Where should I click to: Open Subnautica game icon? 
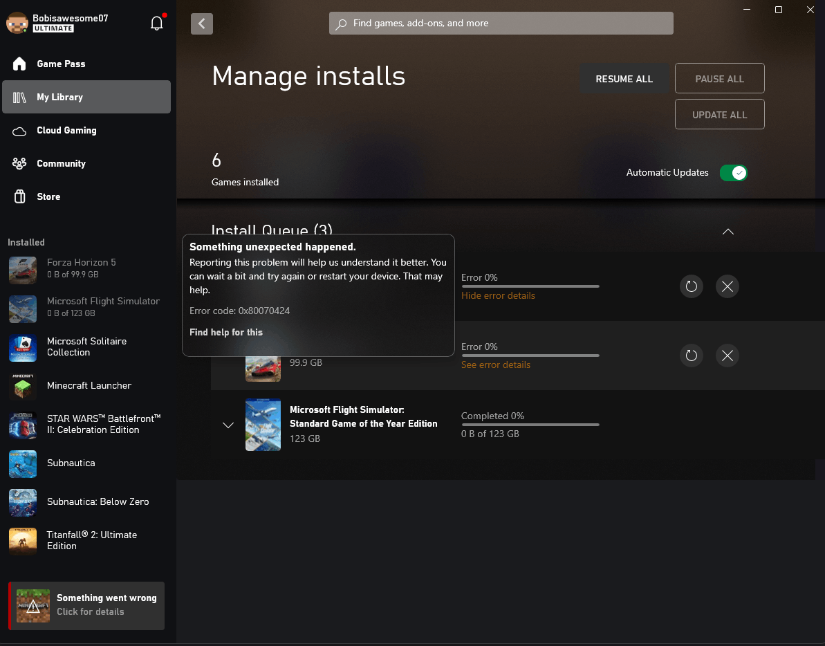click(23, 464)
